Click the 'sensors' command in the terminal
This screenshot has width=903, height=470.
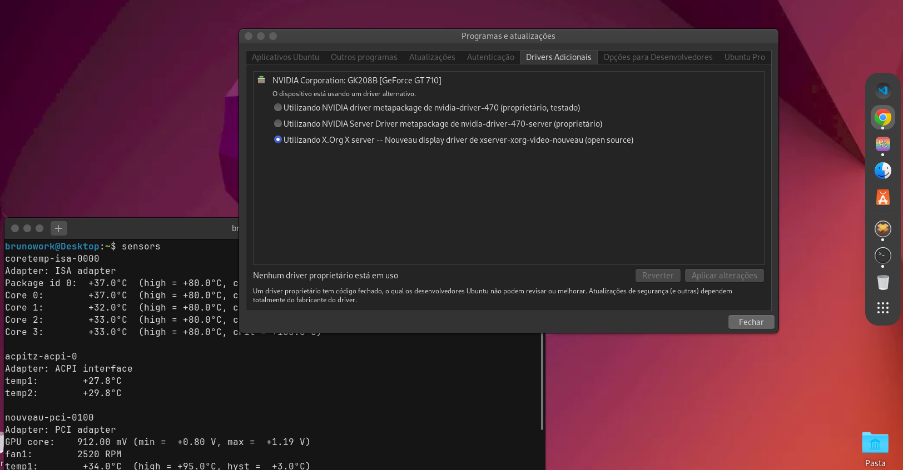[141, 247]
